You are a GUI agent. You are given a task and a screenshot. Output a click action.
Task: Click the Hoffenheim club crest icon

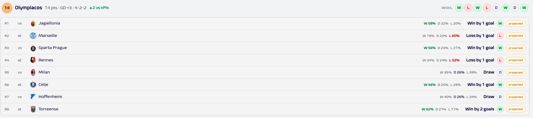(33, 97)
